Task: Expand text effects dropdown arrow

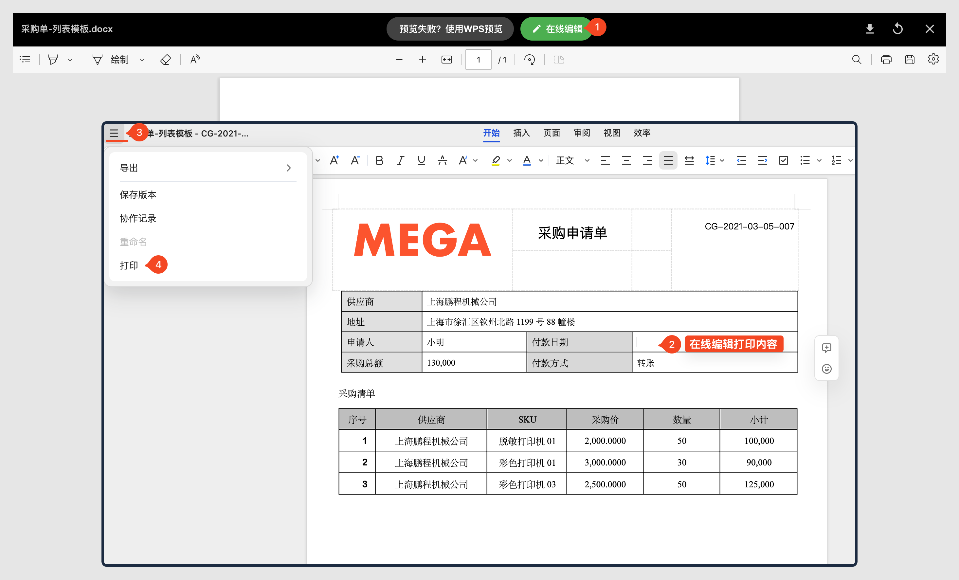Action: (475, 160)
